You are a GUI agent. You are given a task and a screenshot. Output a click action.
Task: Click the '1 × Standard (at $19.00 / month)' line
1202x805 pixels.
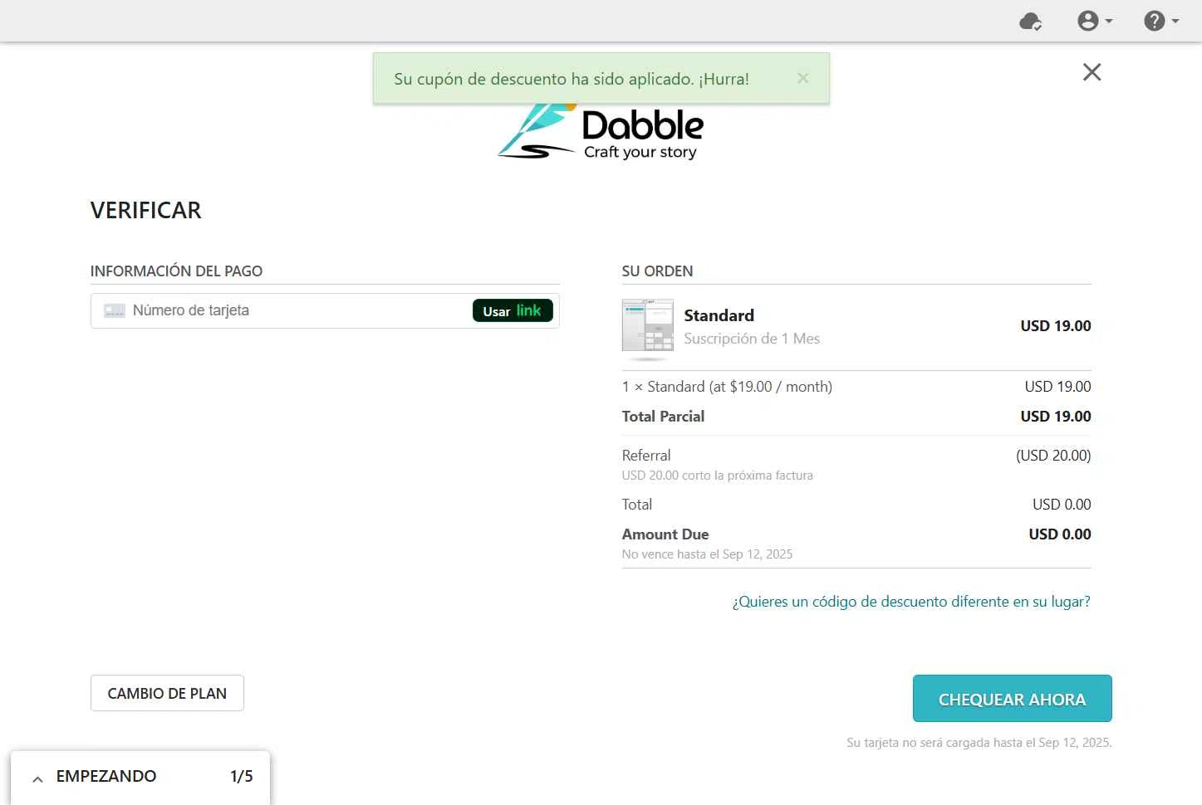(x=727, y=387)
